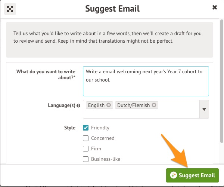
Task: Click the Style section label
Action: pyautogui.click(x=69, y=128)
